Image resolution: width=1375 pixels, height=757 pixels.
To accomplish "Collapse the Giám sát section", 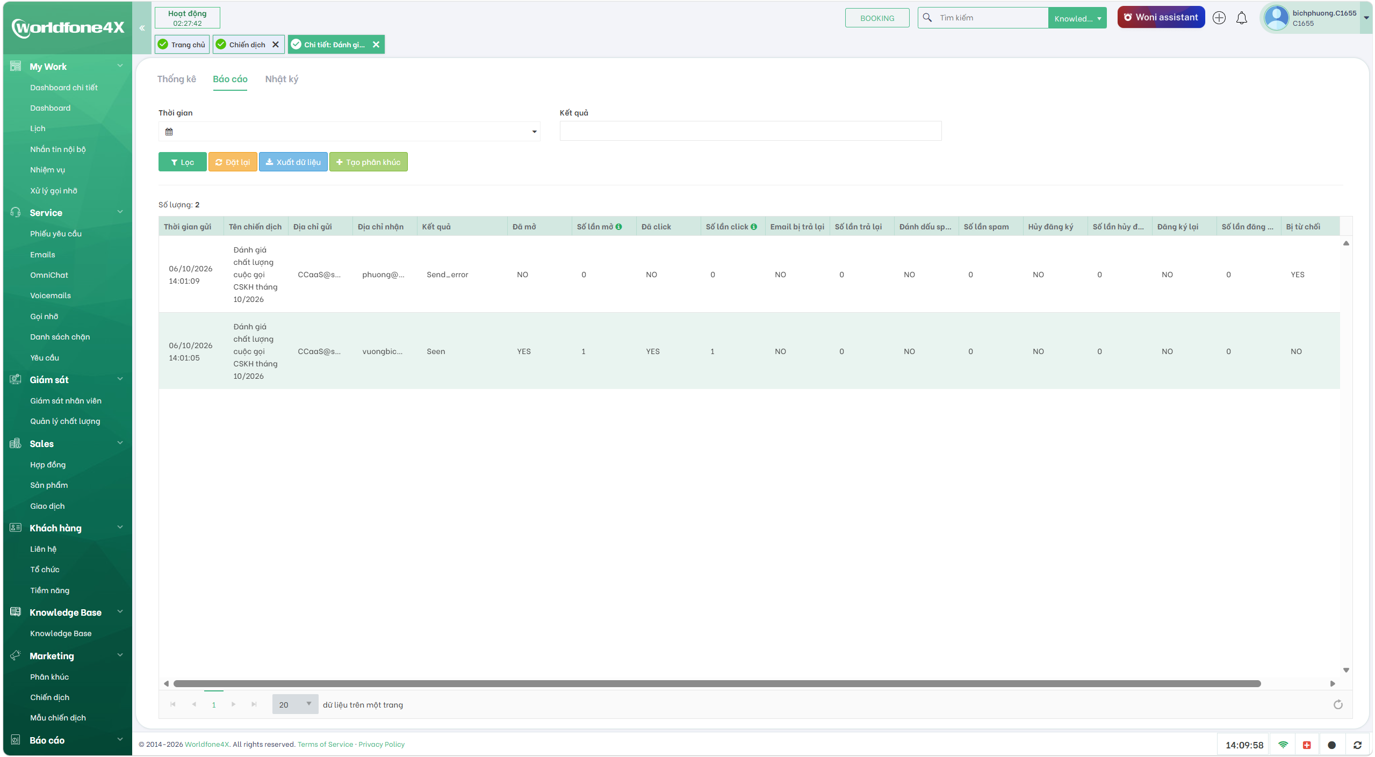I will (x=120, y=379).
